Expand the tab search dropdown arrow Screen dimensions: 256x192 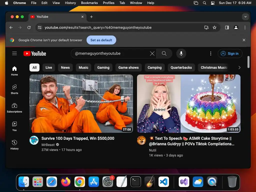(245, 17)
